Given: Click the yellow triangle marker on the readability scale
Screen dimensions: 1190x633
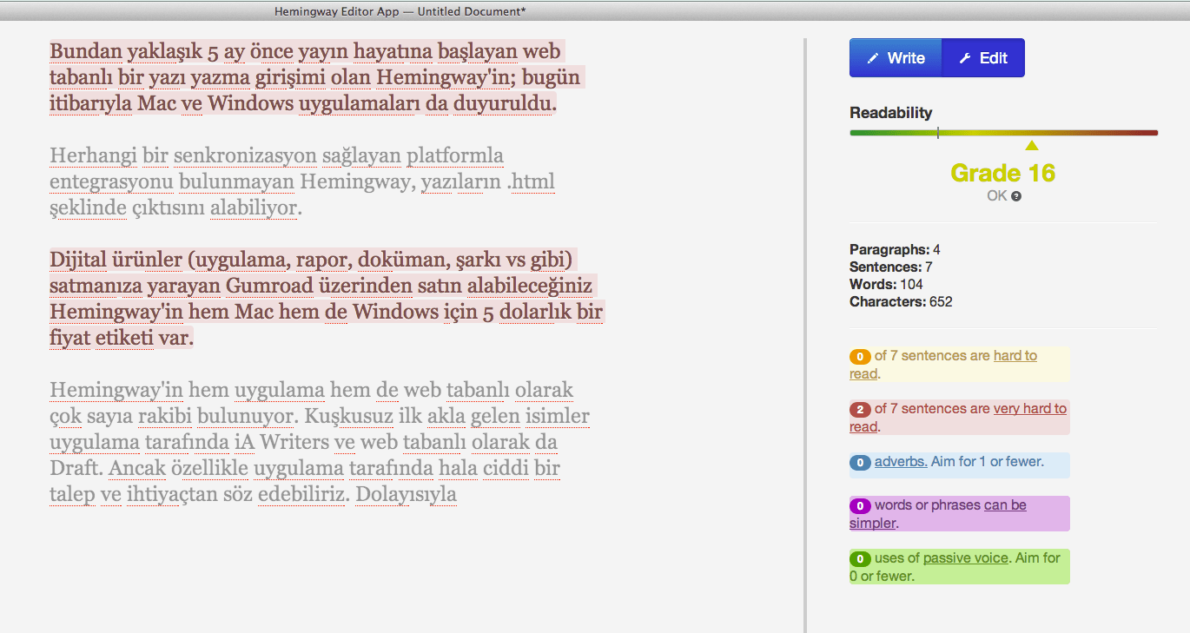Looking at the screenshot, I should (1031, 145).
